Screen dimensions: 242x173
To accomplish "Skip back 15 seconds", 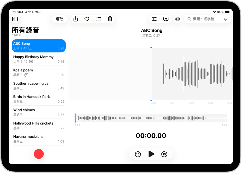I will tap(137, 154).
